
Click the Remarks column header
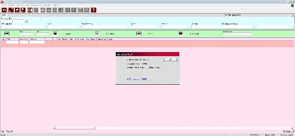coord(102,39)
